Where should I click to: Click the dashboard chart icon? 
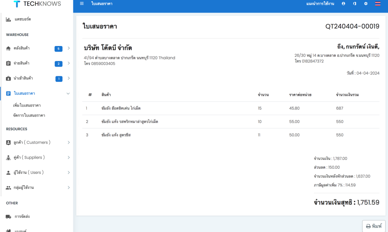click(x=9, y=19)
